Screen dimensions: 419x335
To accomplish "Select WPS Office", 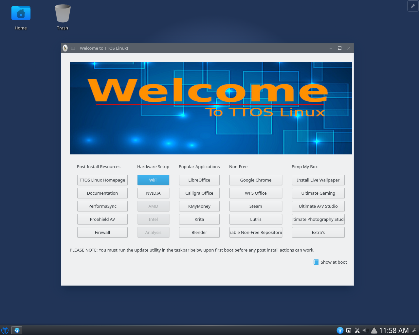I will (x=256, y=193).
